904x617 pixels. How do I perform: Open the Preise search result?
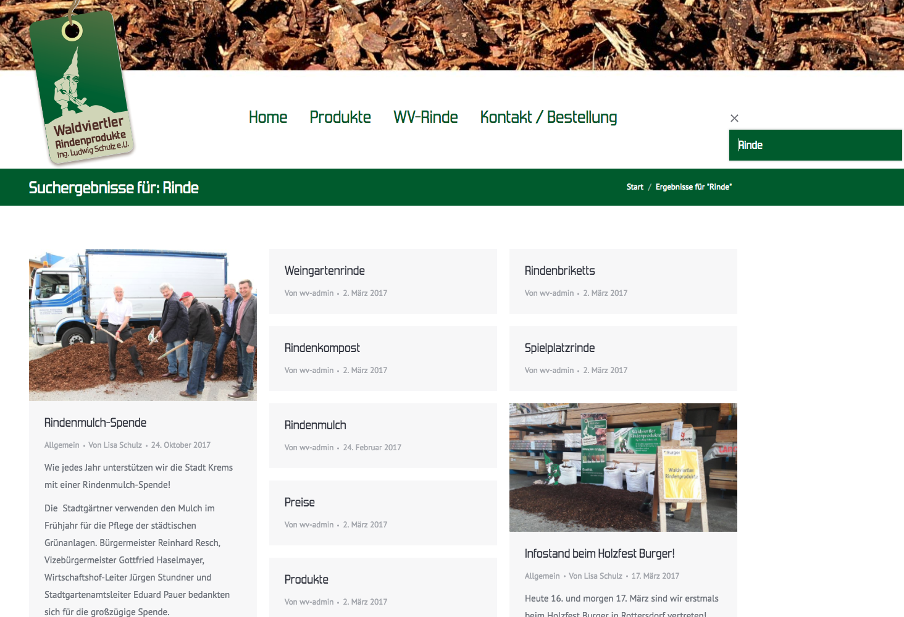299,502
